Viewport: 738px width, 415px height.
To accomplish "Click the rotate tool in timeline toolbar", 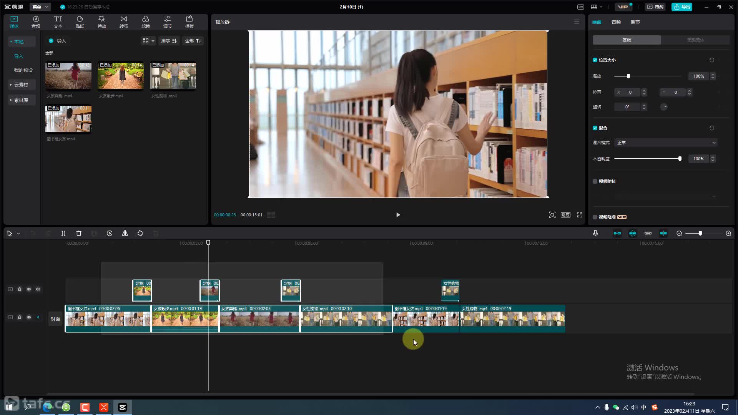I will (x=140, y=233).
